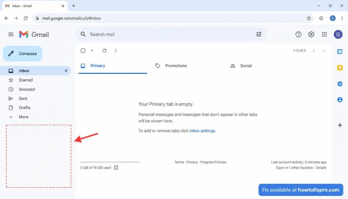The image size is (348, 199).
Task: Click 'Your Primary tab is empty.' text
Action: pos(166,104)
